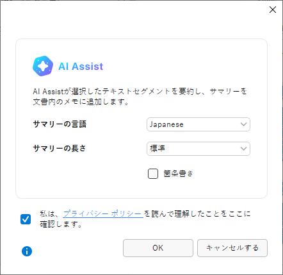283x275 pixels.
Task: Click the 確認します confirmation text
Action: 61,224
